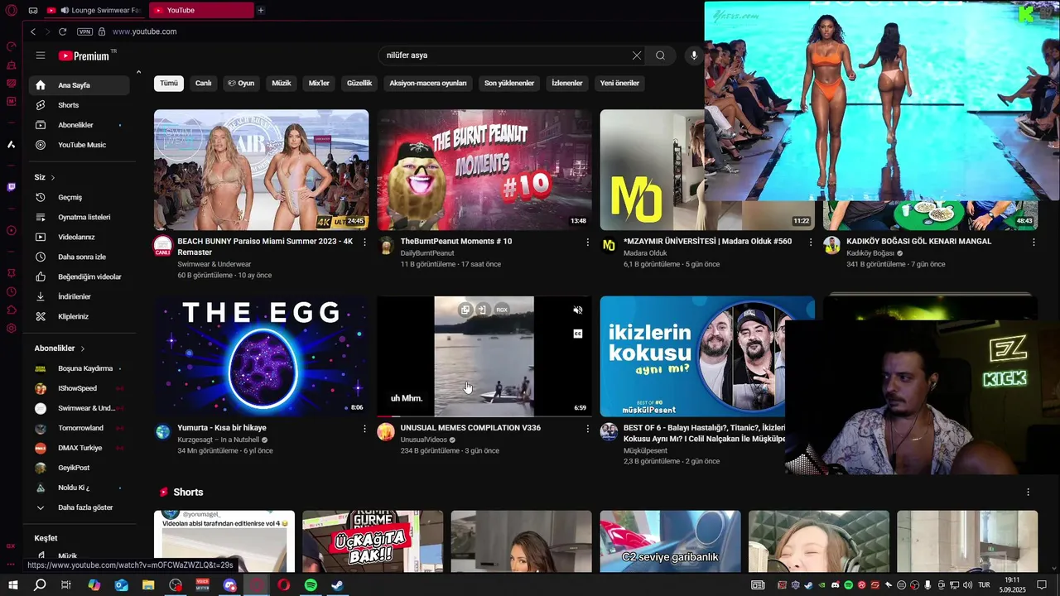
Task: Open the DailyBurntPeanut channel link
Action: pyautogui.click(x=427, y=253)
